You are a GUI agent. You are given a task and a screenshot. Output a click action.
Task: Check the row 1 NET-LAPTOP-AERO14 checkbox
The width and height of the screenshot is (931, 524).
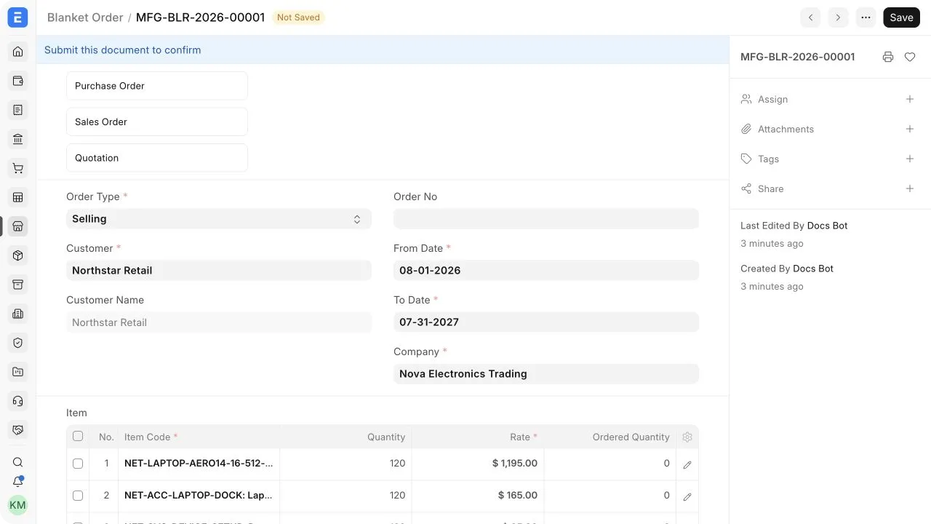(x=78, y=464)
